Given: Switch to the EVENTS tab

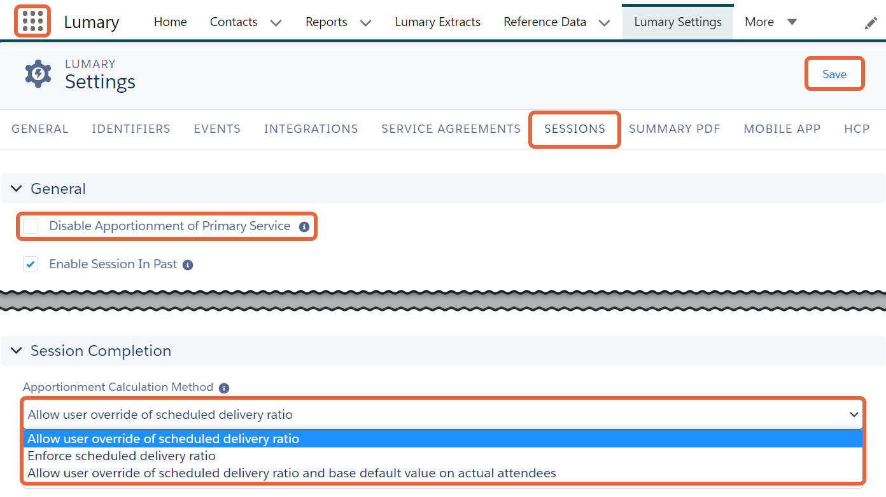Looking at the screenshot, I should click(x=217, y=129).
